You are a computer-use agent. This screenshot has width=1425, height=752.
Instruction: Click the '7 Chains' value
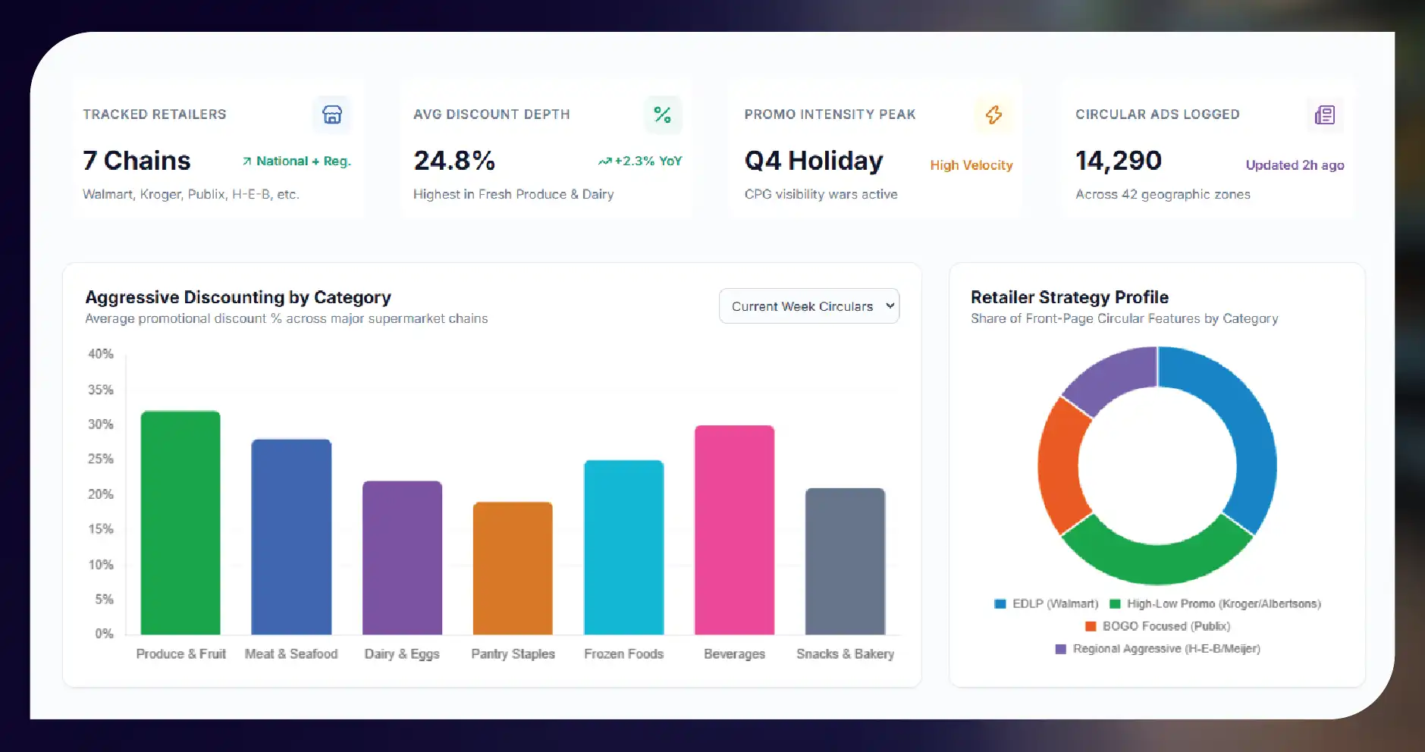click(137, 161)
